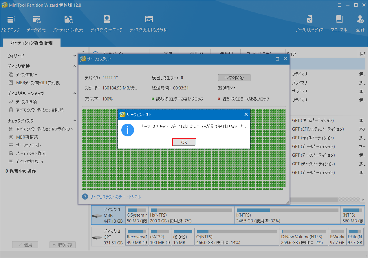Open ブータブルメディア bootable media builder
Screen dimensions: 368x258
click(309, 24)
